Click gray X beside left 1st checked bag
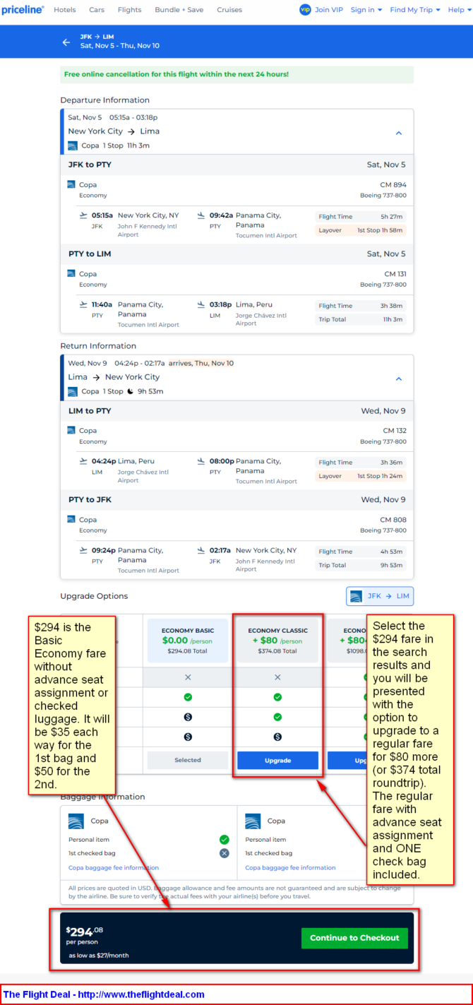The width and height of the screenshot is (473, 1005). tap(224, 853)
